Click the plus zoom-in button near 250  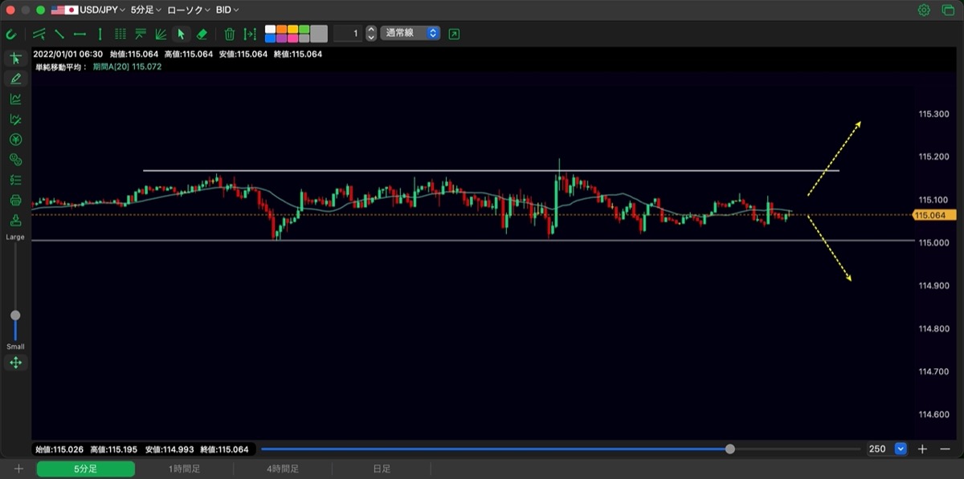923,449
